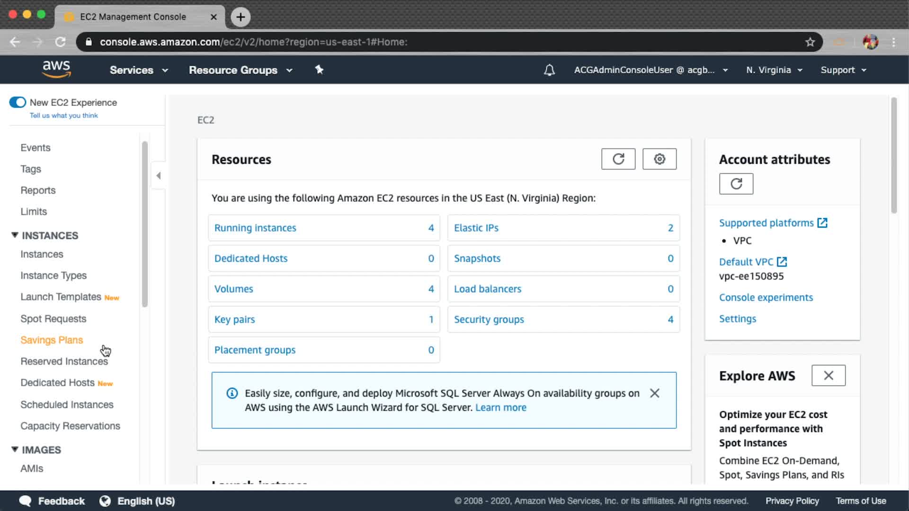
Task: Click the pin shortcut icon in navbar
Action: (x=319, y=70)
